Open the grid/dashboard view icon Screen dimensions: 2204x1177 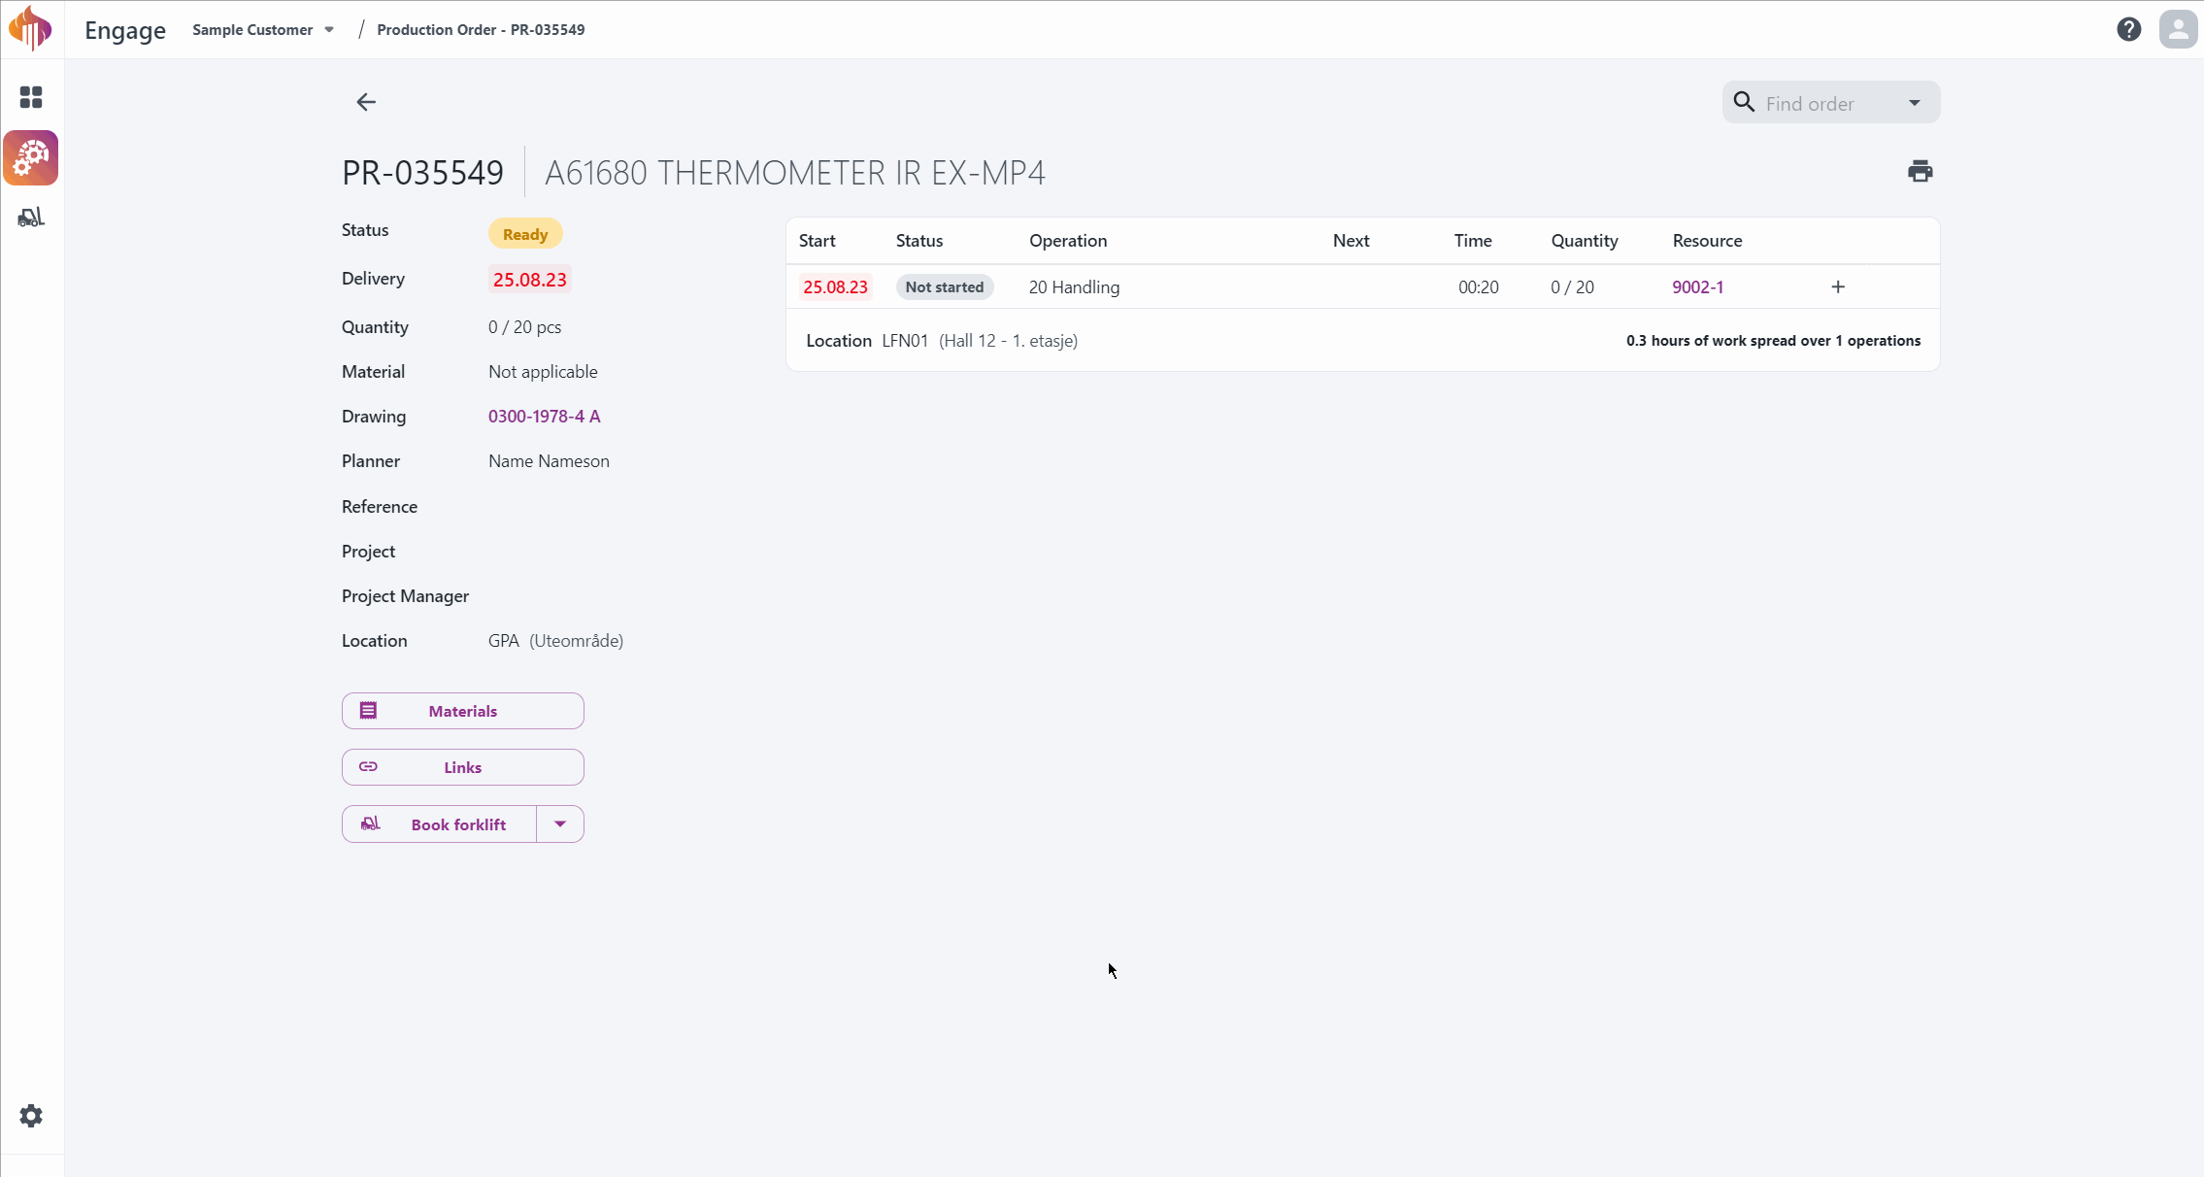tap(31, 96)
